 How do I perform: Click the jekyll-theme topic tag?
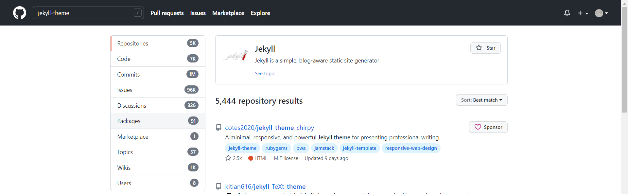pyautogui.click(x=242, y=148)
